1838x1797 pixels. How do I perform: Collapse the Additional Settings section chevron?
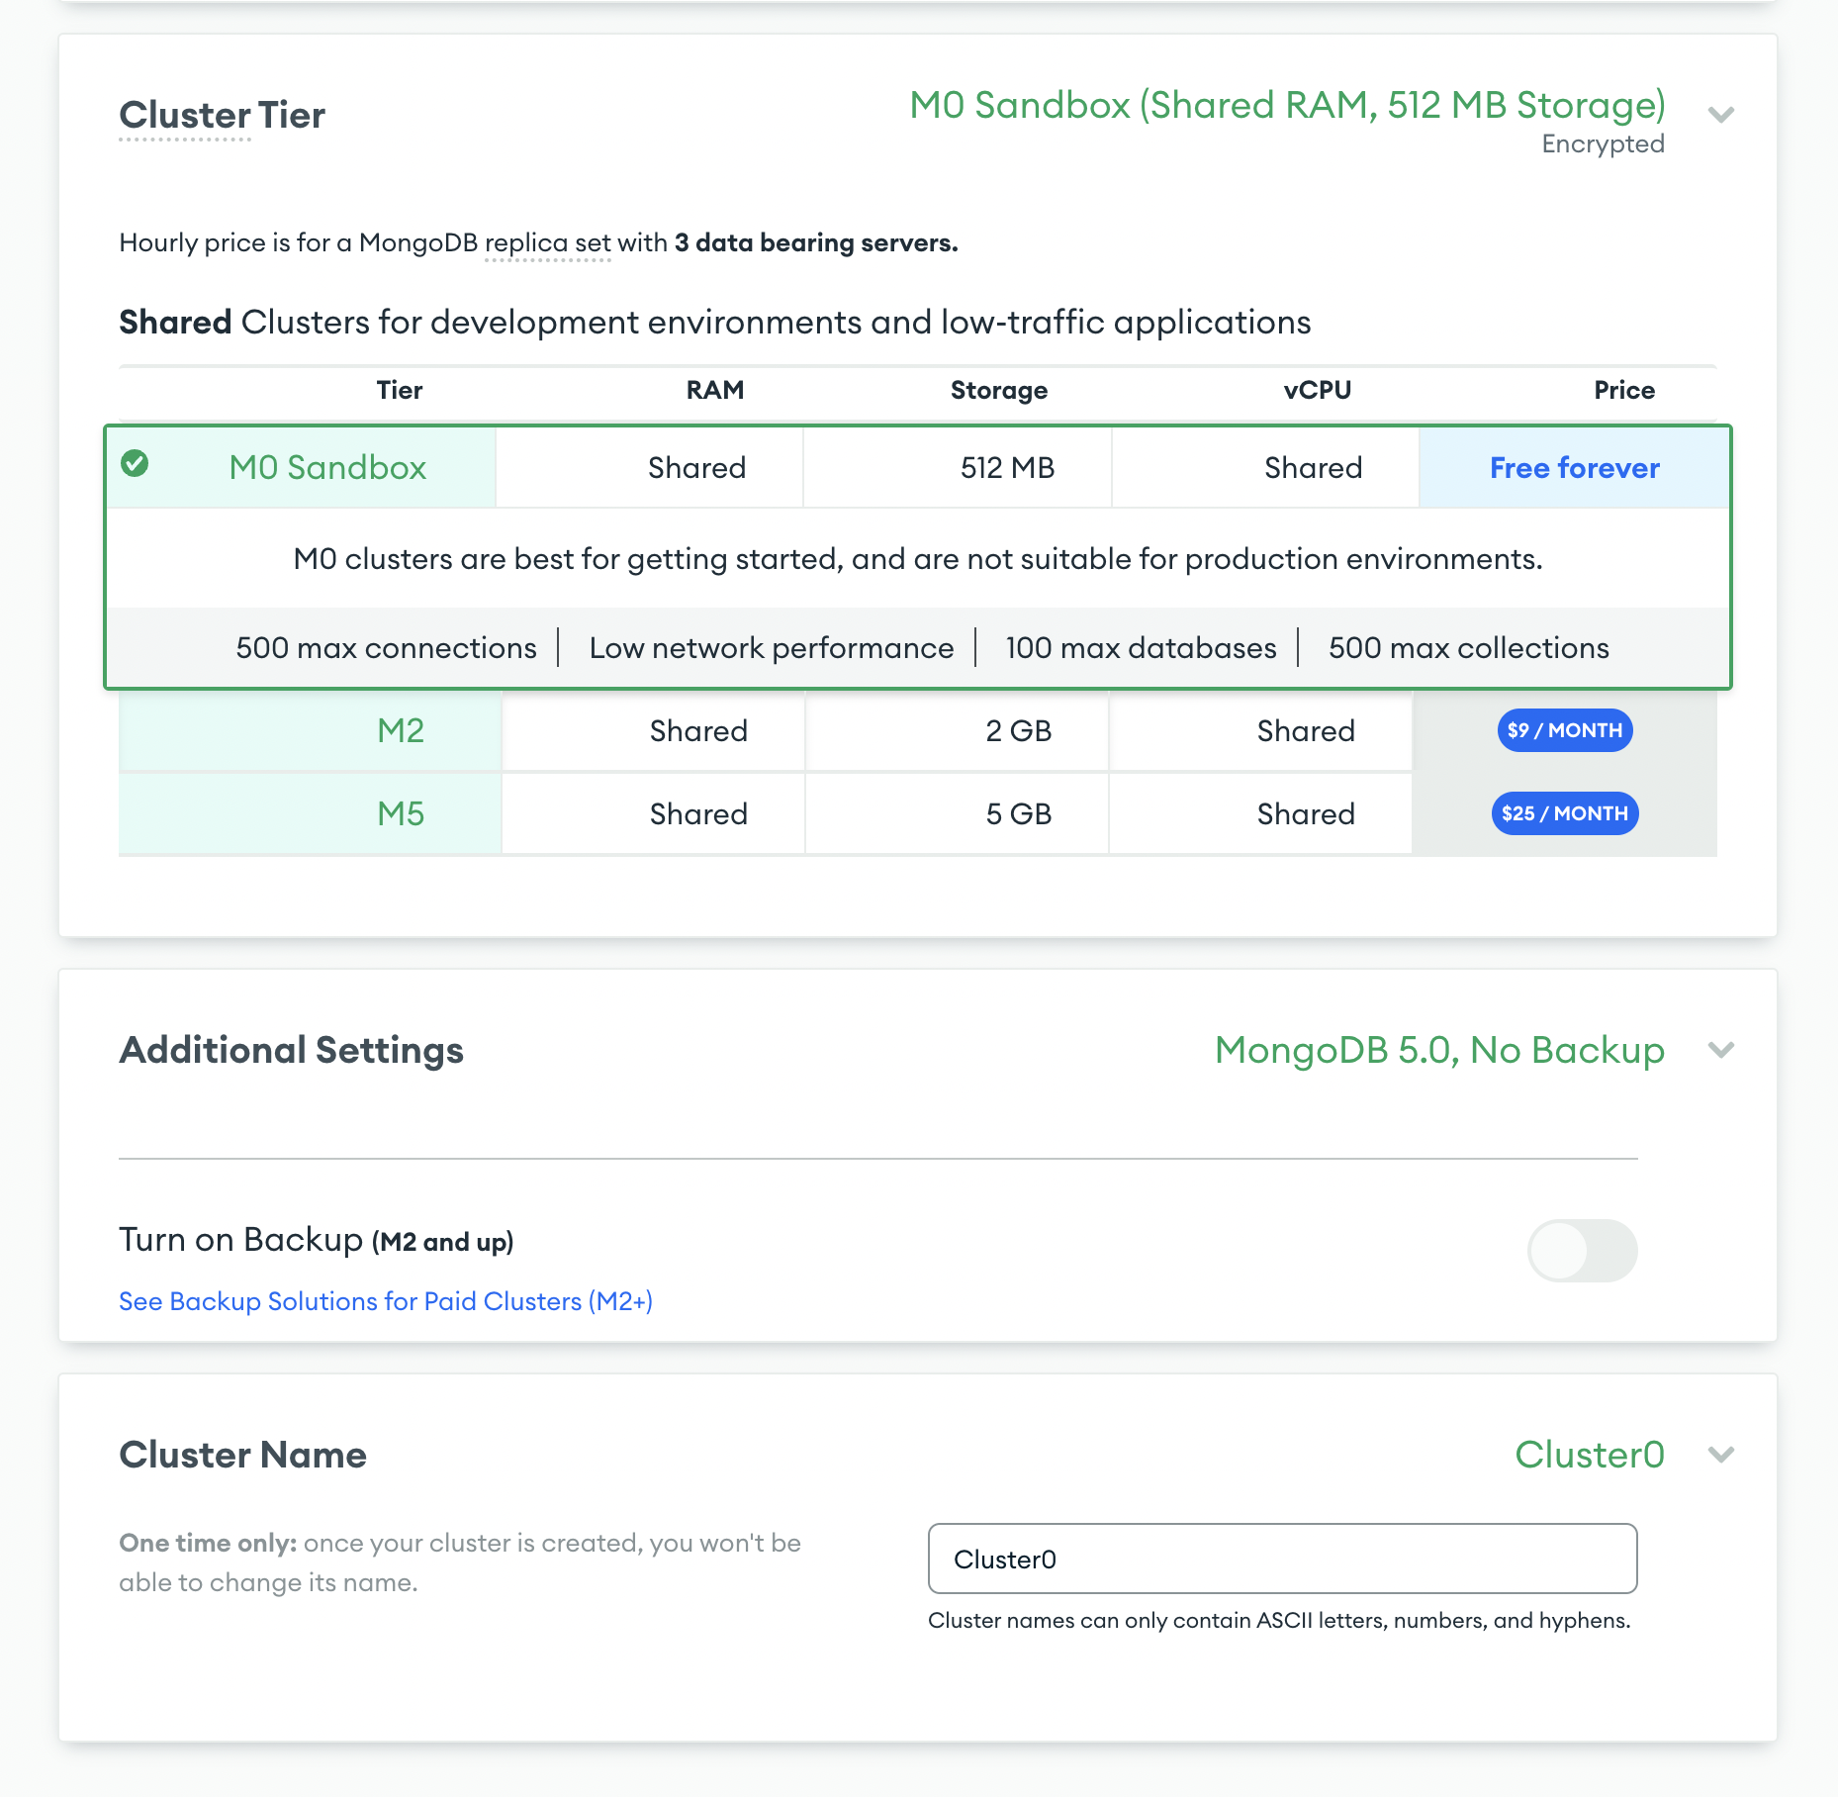pyautogui.click(x=1721, y=1050)
